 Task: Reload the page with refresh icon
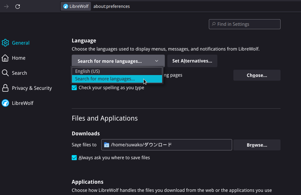(x=18, y=7)
